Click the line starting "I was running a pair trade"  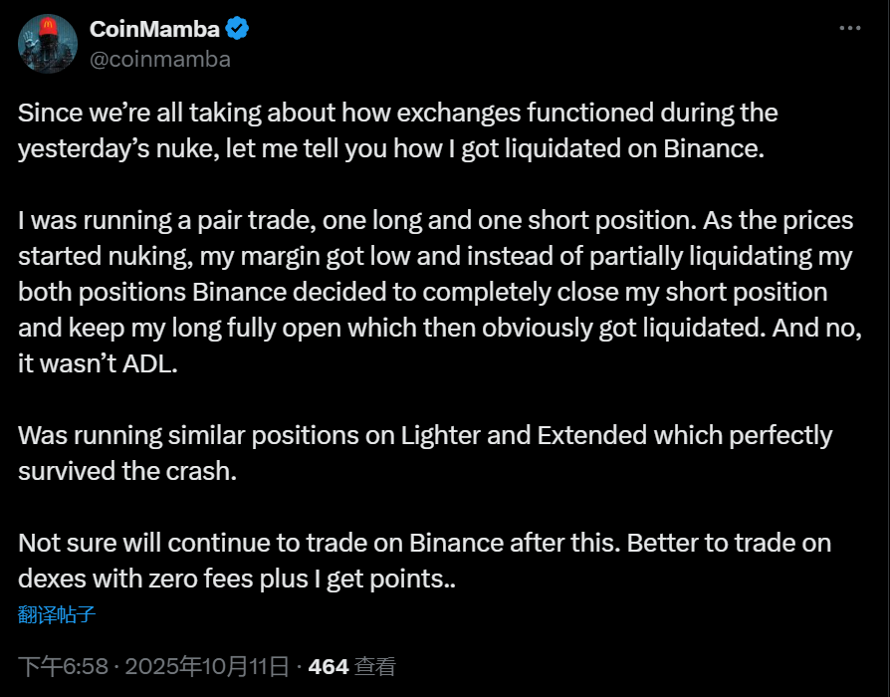[435, 220]
